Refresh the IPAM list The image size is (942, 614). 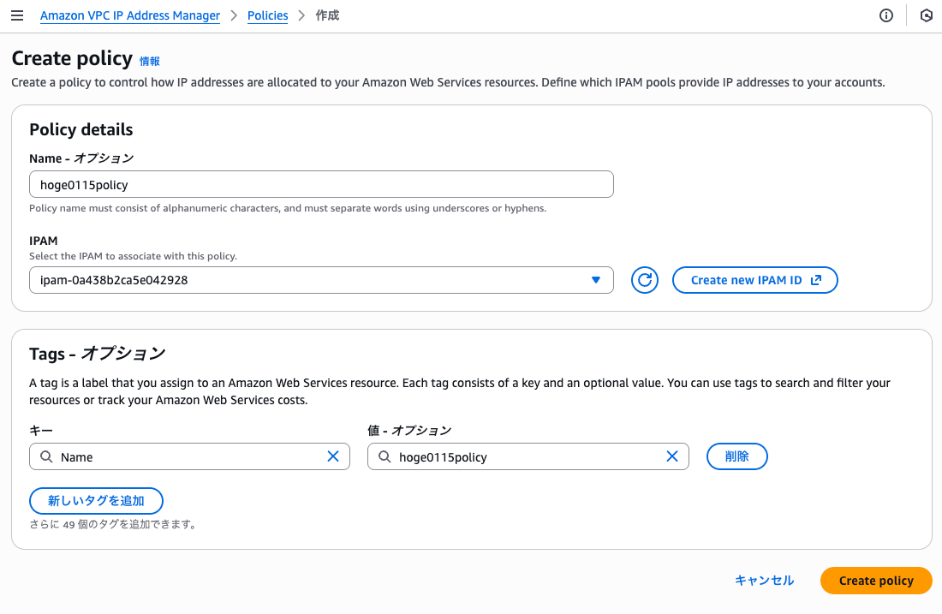click(645, 280)
